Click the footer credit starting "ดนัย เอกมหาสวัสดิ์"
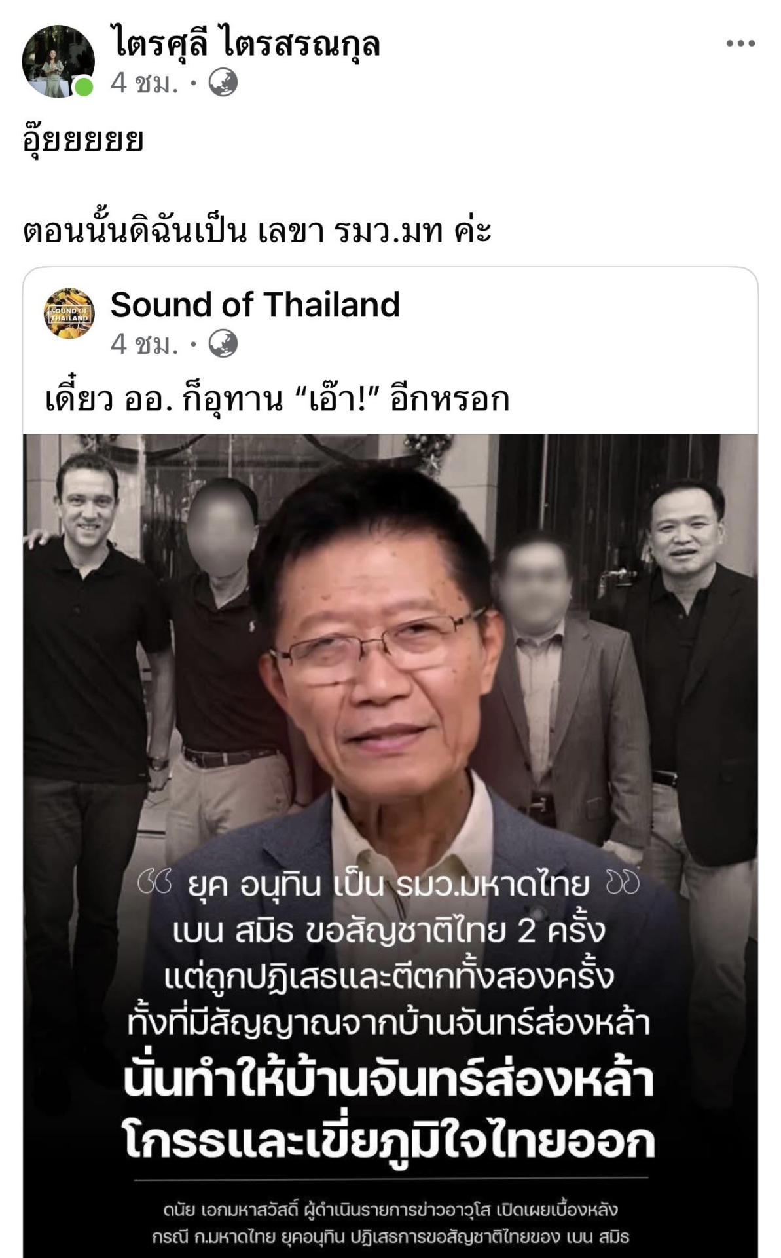781x1258 pixels. coord(390,1210)
